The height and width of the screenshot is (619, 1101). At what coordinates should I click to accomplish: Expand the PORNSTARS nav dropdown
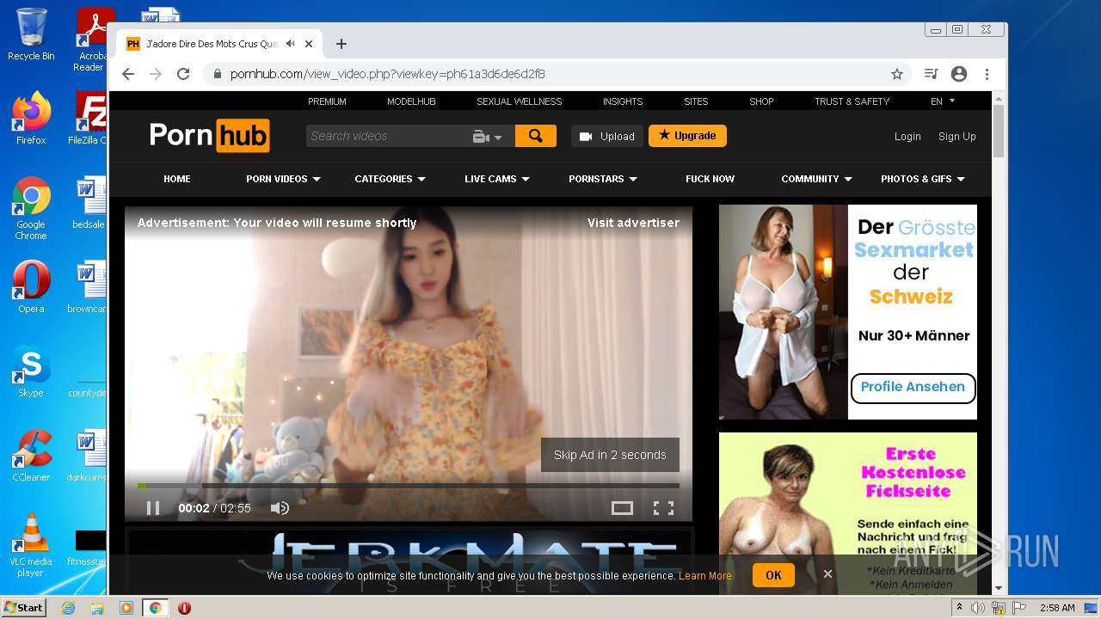click(603, 179)
